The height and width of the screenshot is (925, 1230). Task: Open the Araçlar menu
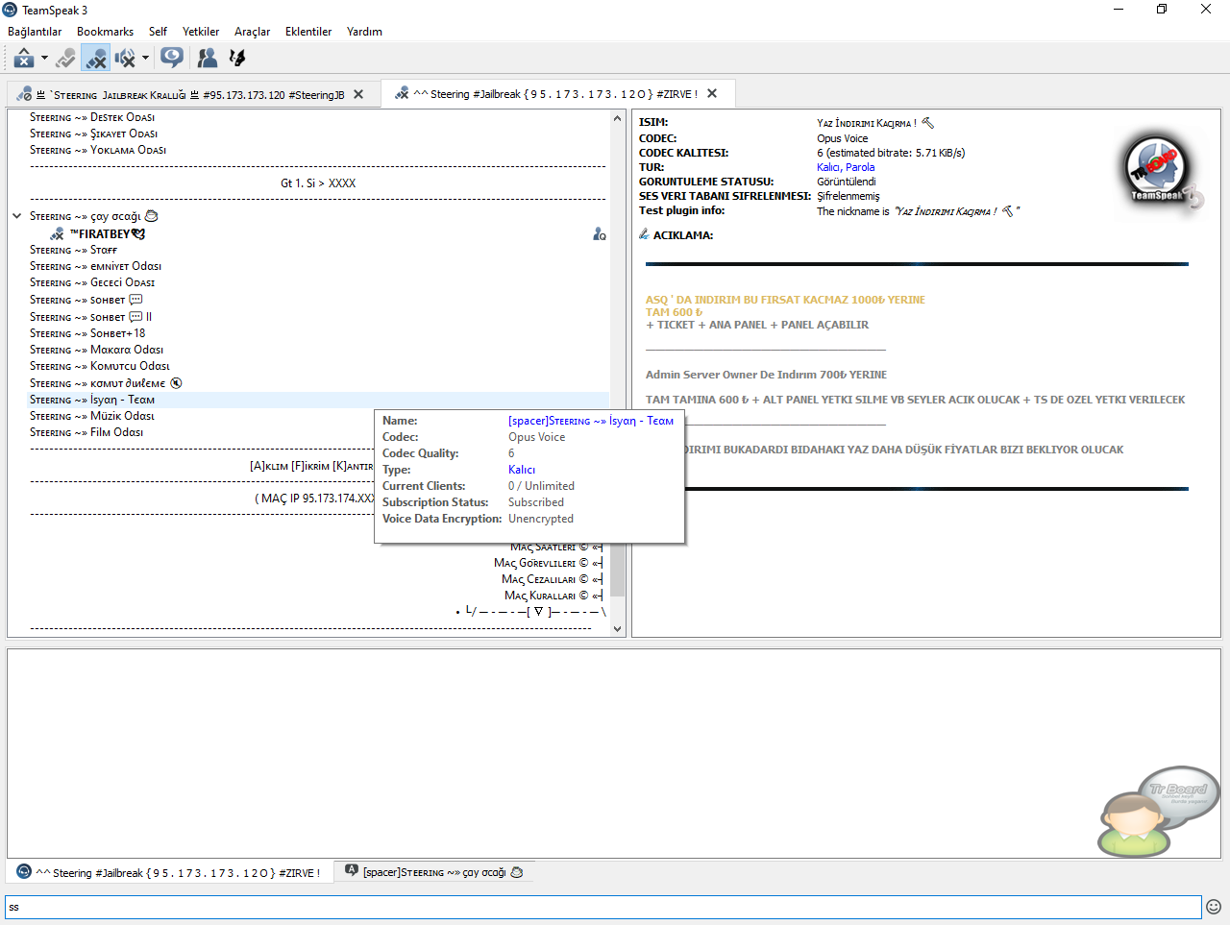click(252, 32)
